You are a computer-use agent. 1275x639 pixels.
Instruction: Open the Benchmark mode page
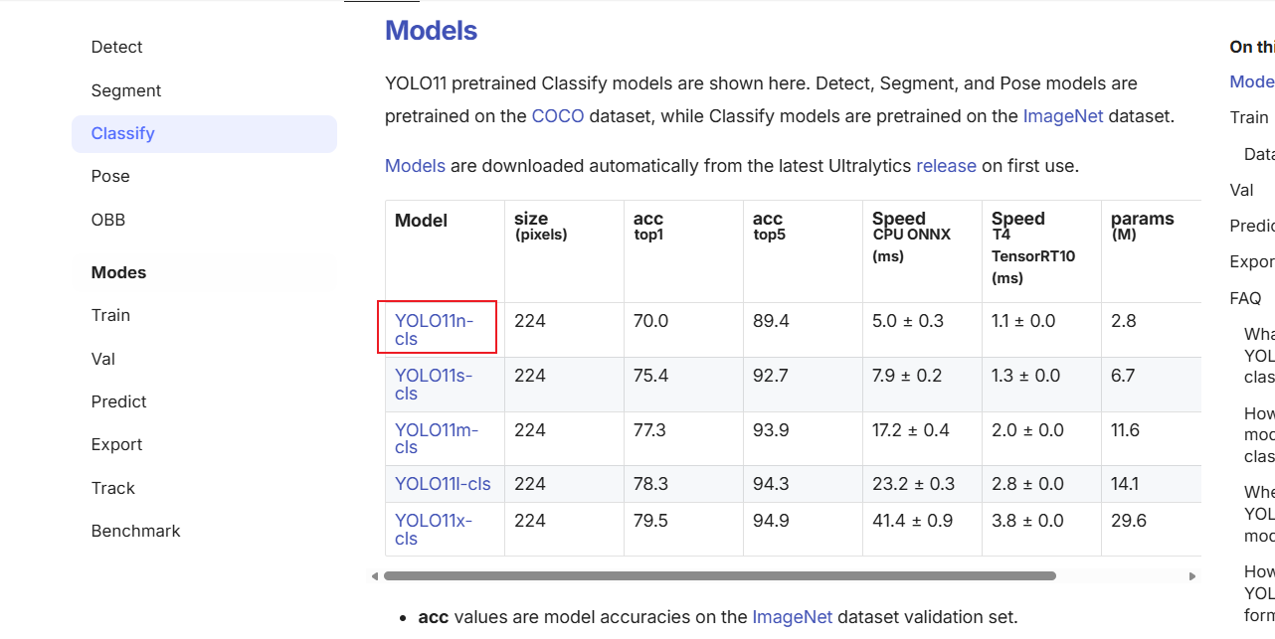click(135, 531)
